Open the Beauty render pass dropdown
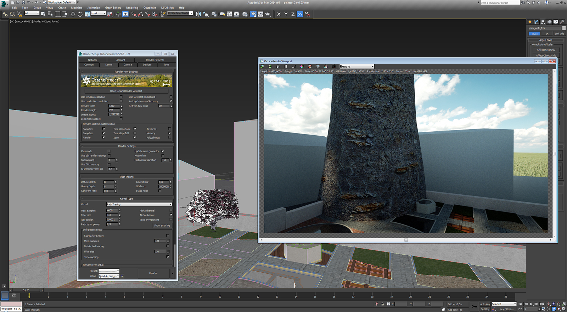The width and height of the screenshot is (567, 312). pyautogui.click(x=357, y=67)
